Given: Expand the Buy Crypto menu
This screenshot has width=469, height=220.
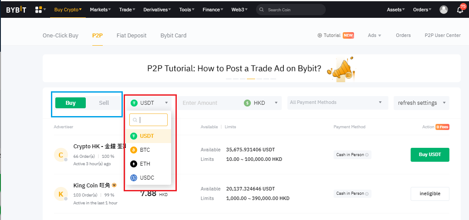Looking at the screenshot, I should 68,10.
